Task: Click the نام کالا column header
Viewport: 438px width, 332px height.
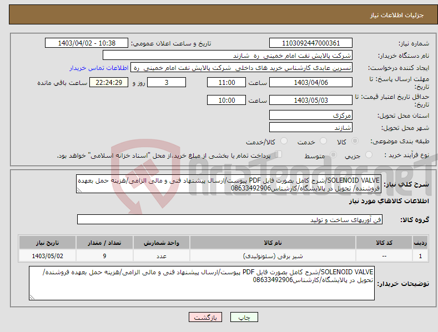Action: 273,243
